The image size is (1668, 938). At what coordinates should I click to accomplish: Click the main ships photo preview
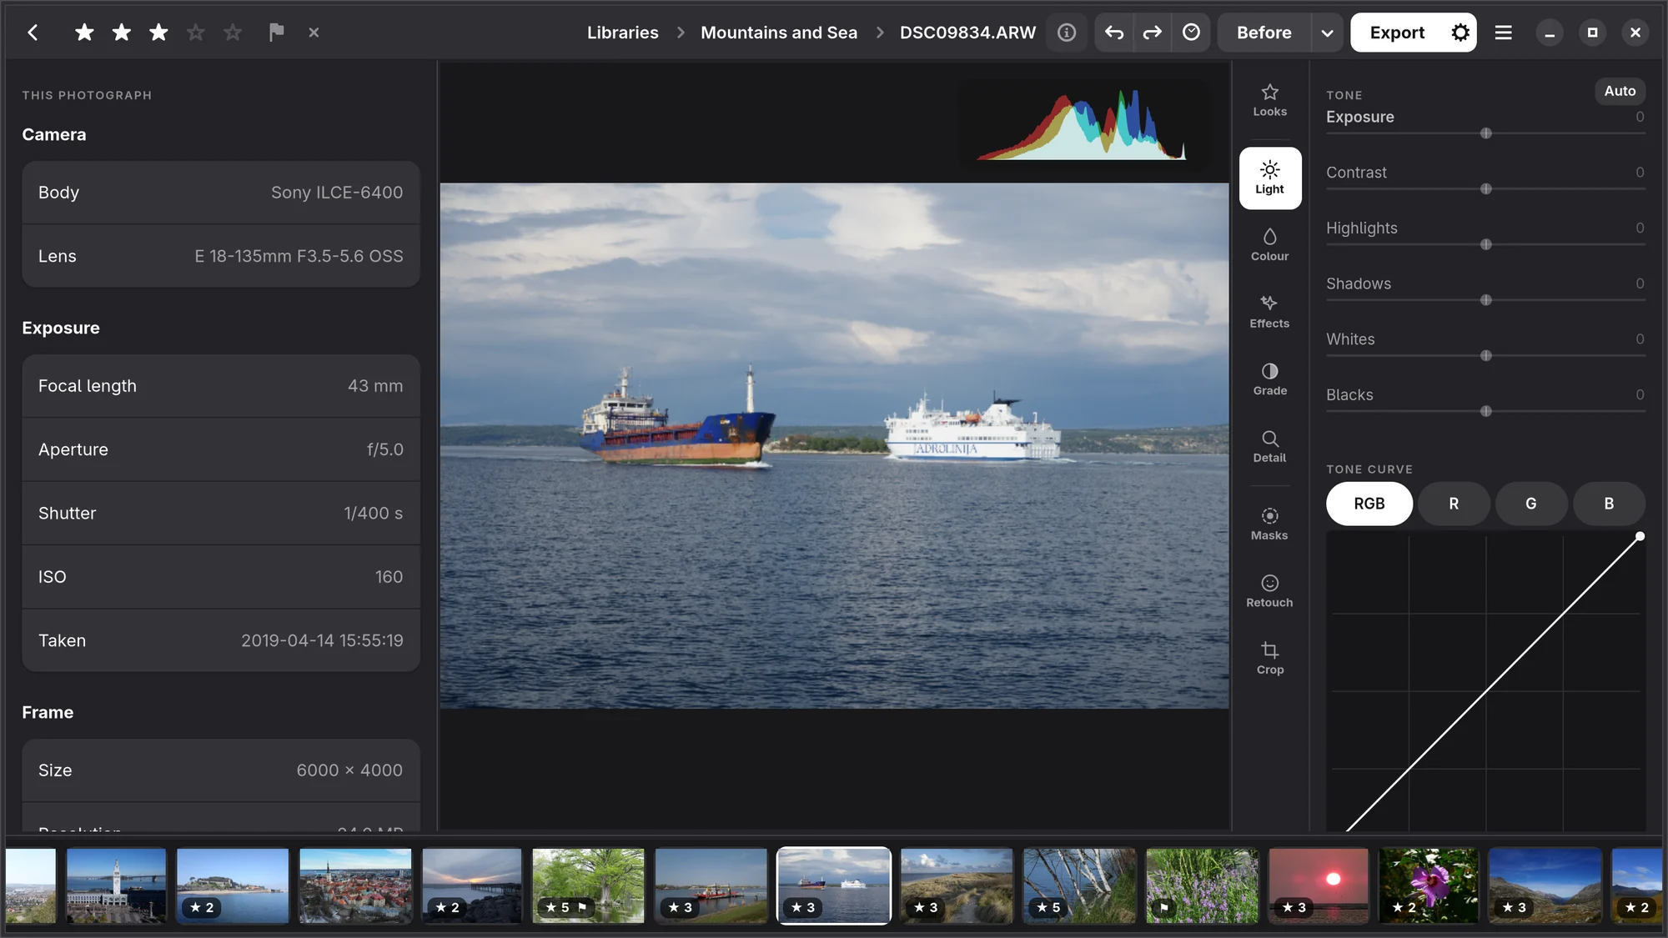(834, 446)
